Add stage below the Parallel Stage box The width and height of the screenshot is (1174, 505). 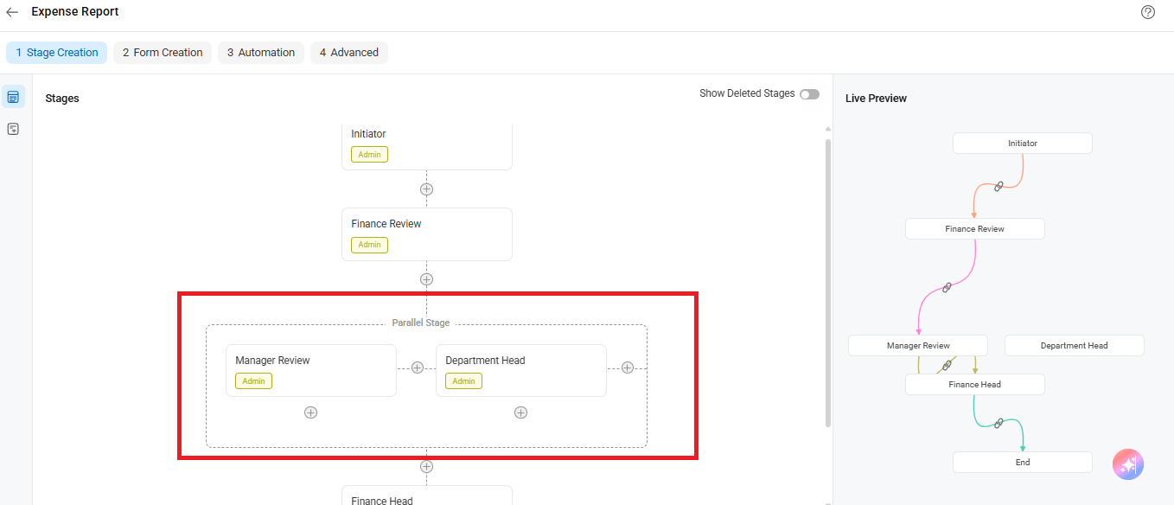(x=426, y=466)
